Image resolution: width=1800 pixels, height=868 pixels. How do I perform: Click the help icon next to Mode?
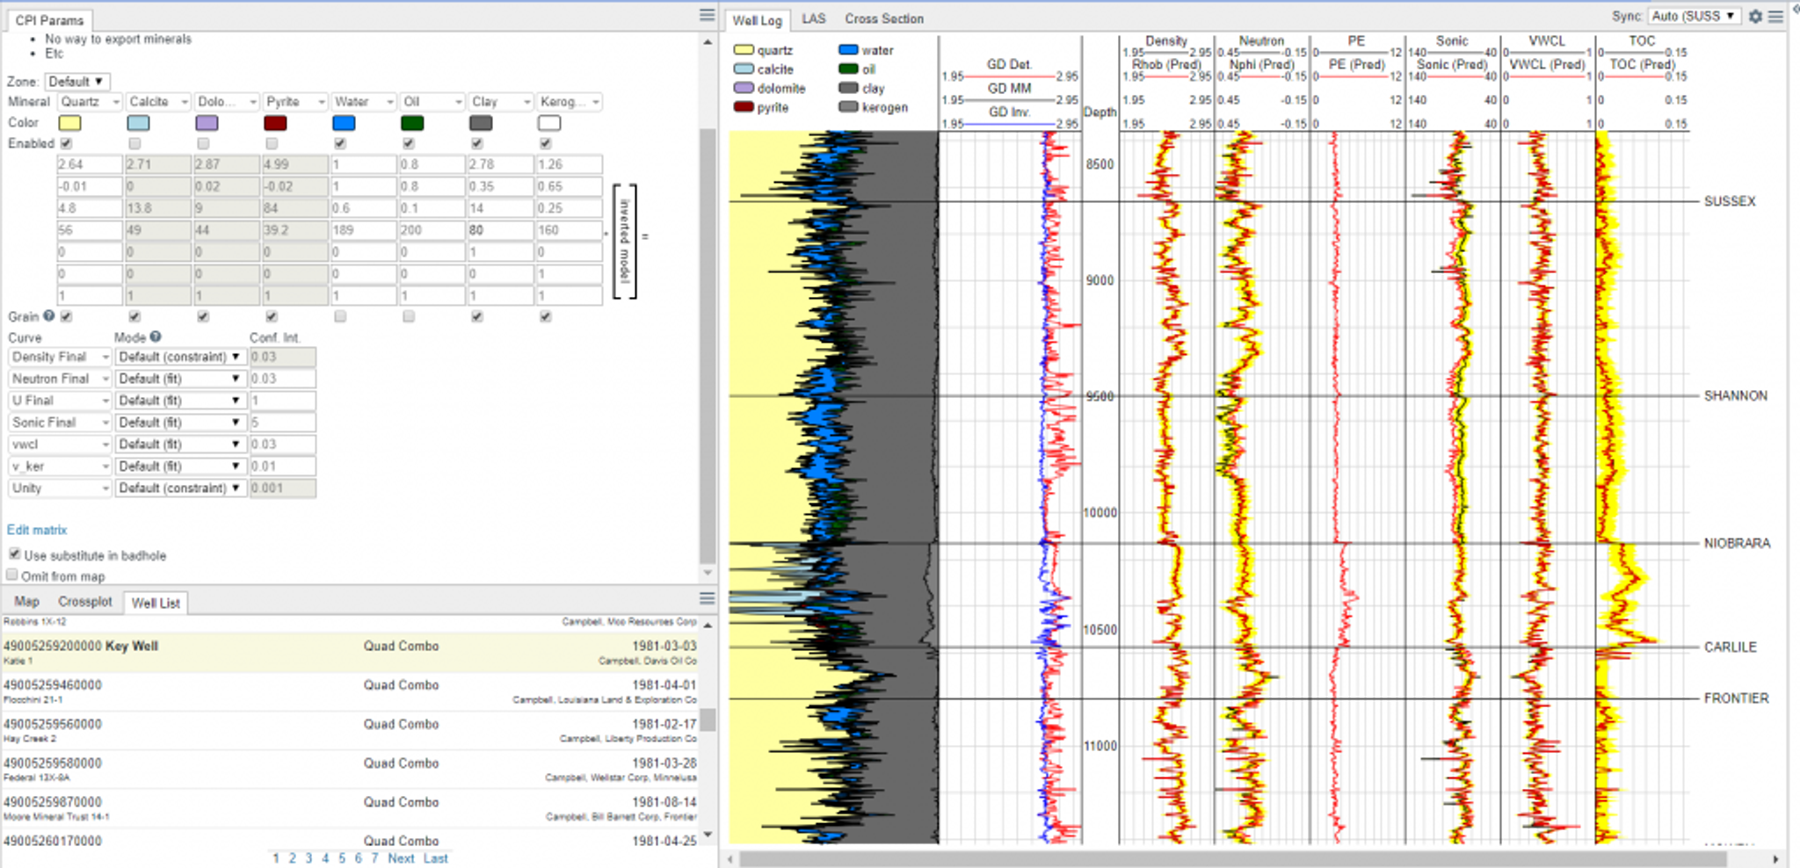(x=156, y=336)
